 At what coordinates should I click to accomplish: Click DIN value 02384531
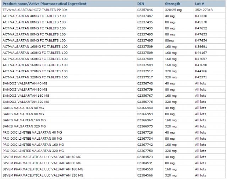(x=145, y=163)
